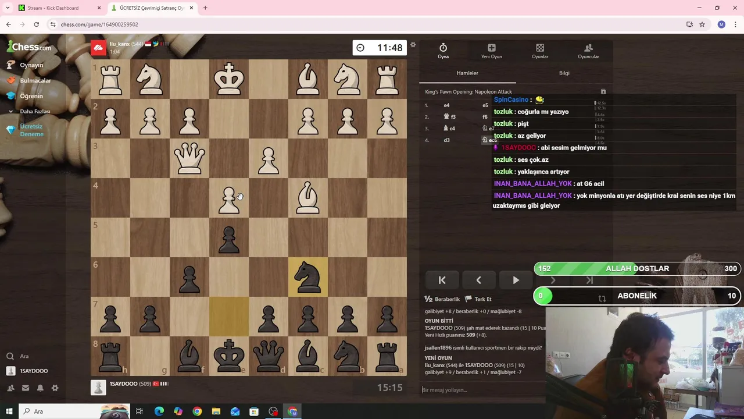The height and width of the screenshot is (419, 744).
Task: Click the 1SAYDOOO player avatar below the board
Action: 98,388
